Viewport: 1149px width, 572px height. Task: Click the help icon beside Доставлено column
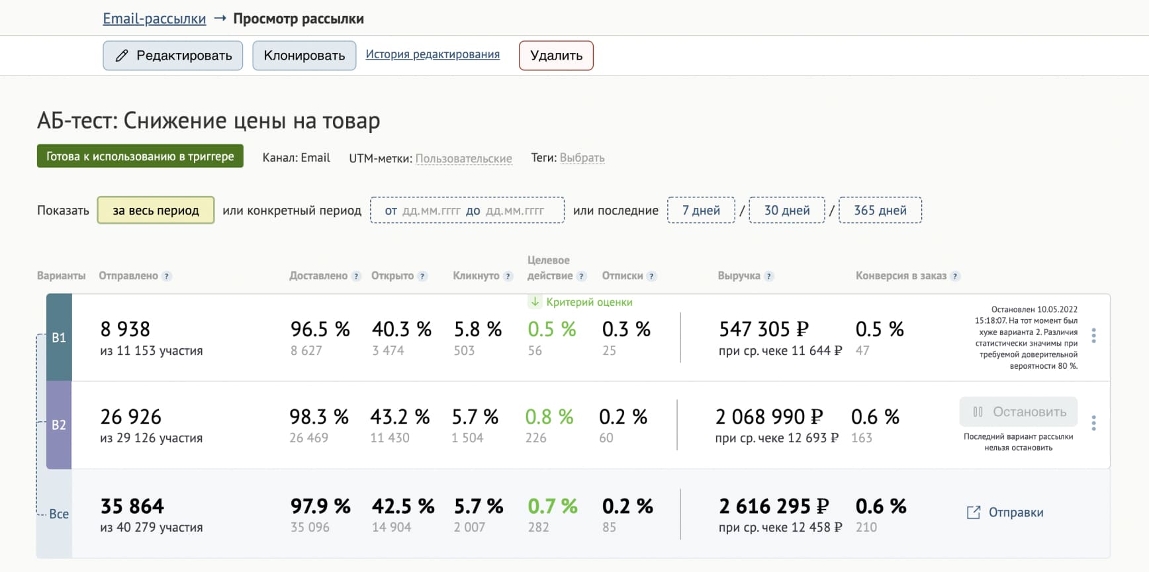coord(356,276)
